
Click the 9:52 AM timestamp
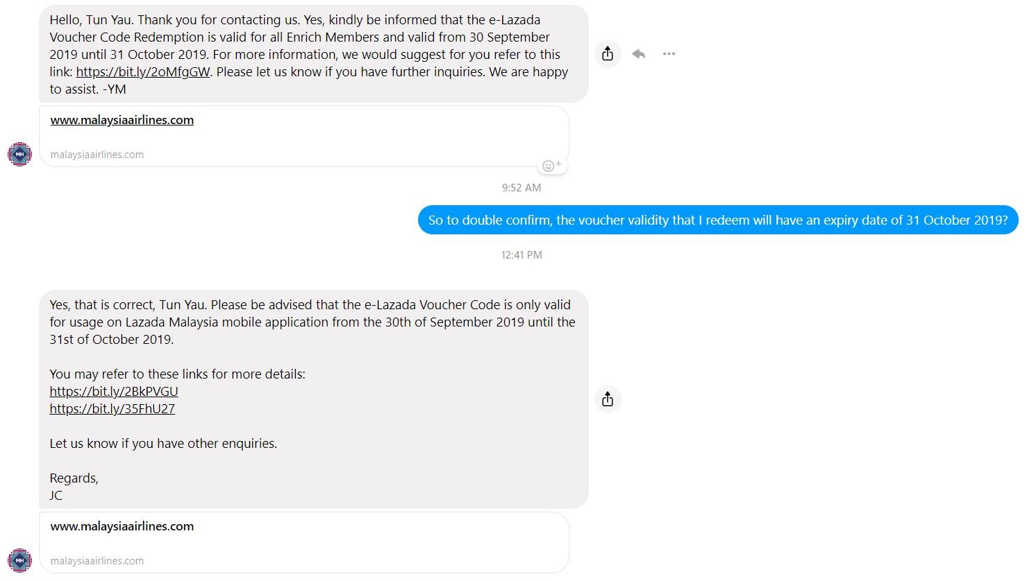coord(522,188)
